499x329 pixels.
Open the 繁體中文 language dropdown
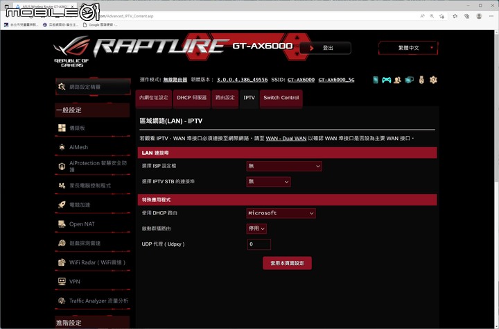(x=408, y=48)
